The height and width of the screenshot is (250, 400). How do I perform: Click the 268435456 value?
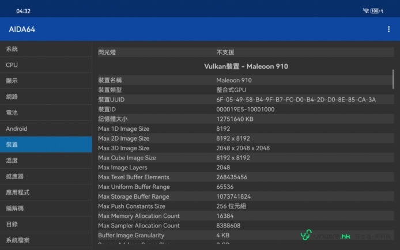(232, 177)
